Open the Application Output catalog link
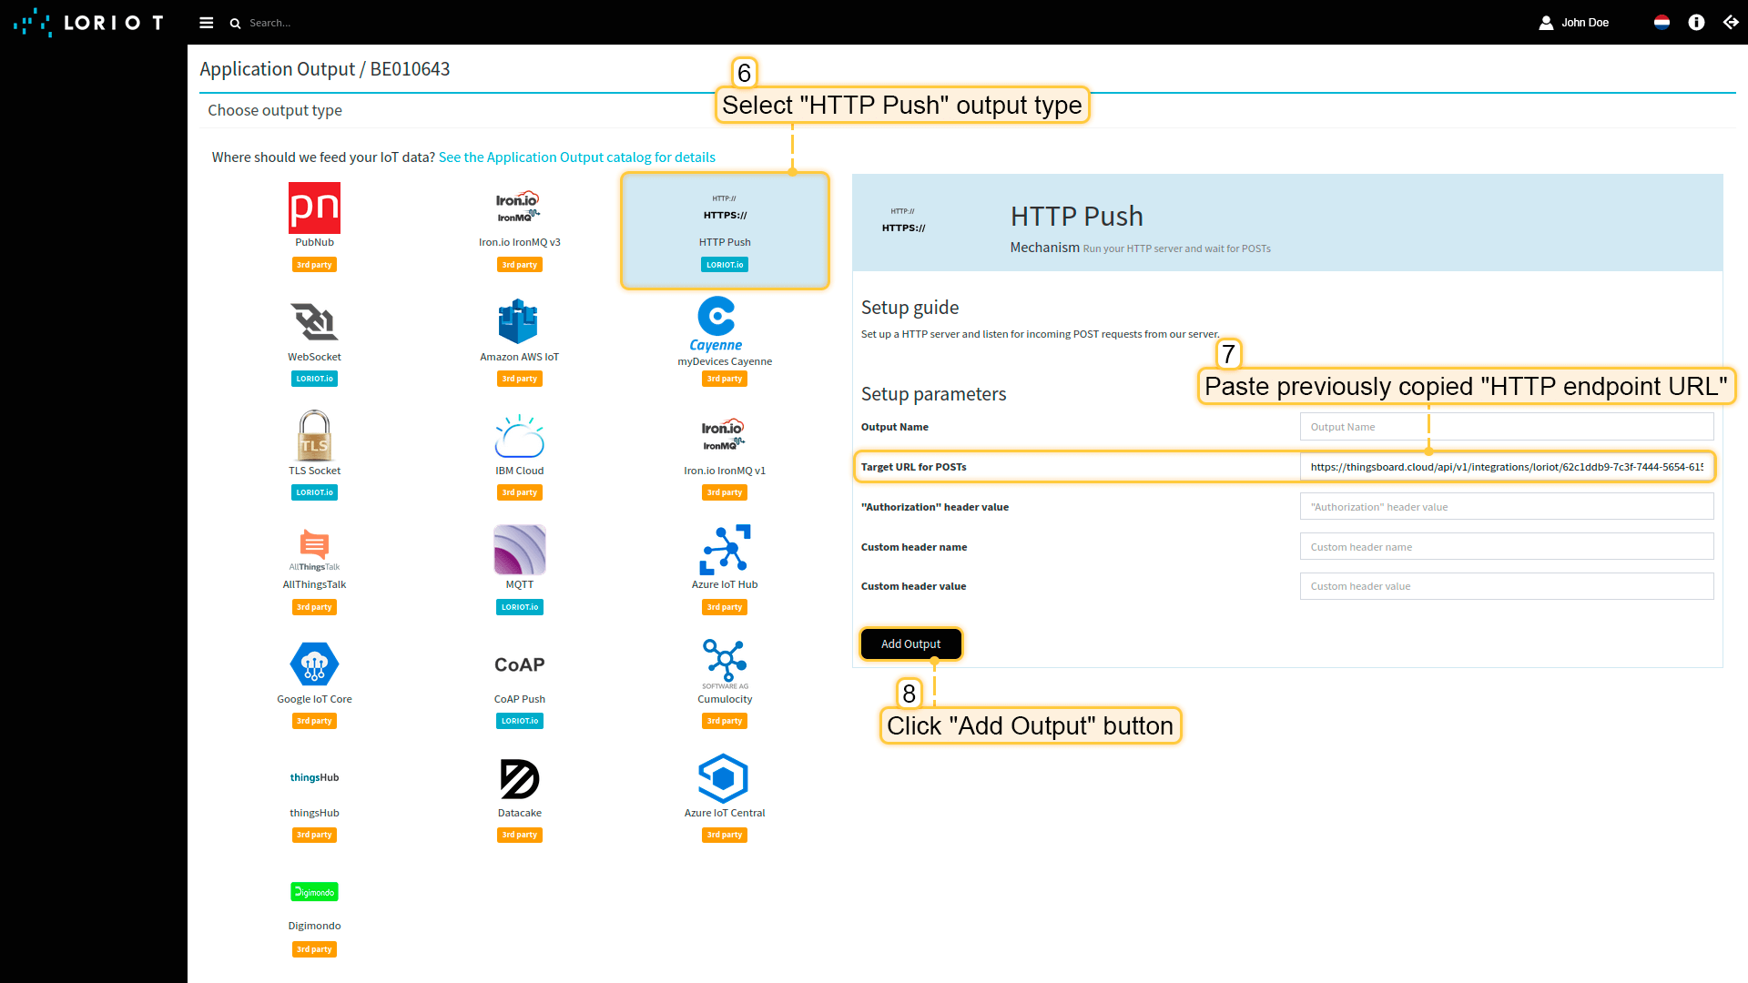Screen dimensions: 1748x983 576,157
